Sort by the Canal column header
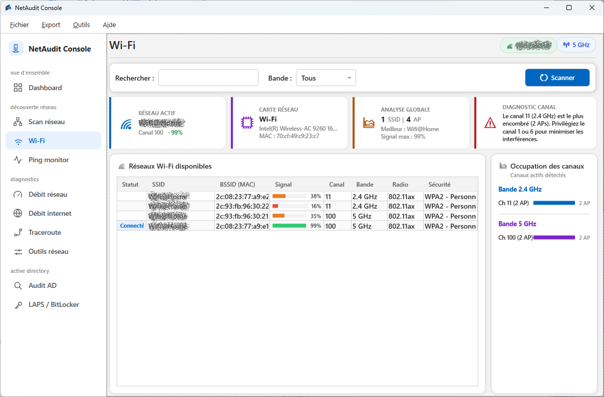The width and height of the screenshot is (604, 397). pyautogui.click(x=337, y=184)
